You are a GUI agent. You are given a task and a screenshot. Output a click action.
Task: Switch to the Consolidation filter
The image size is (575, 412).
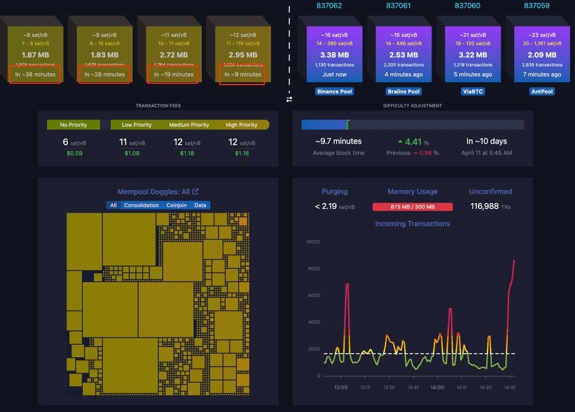click(141, 205)
